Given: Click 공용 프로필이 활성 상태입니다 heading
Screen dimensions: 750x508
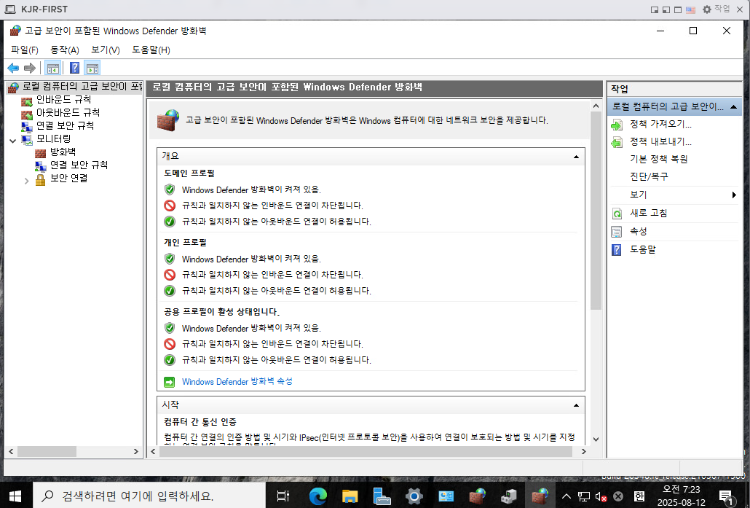Looking at the screenshot, I should tap(221, 312).
